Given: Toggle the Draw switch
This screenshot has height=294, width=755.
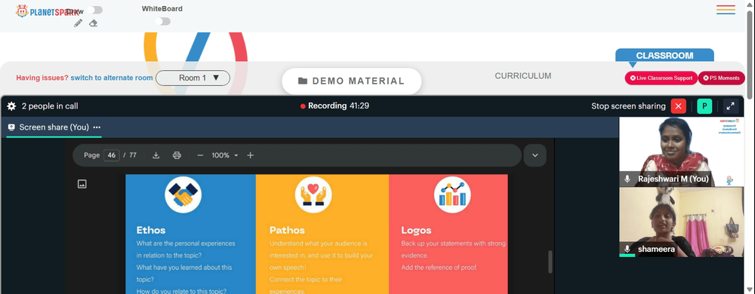Looking at the screenshot, I should (x=95, y=10).
